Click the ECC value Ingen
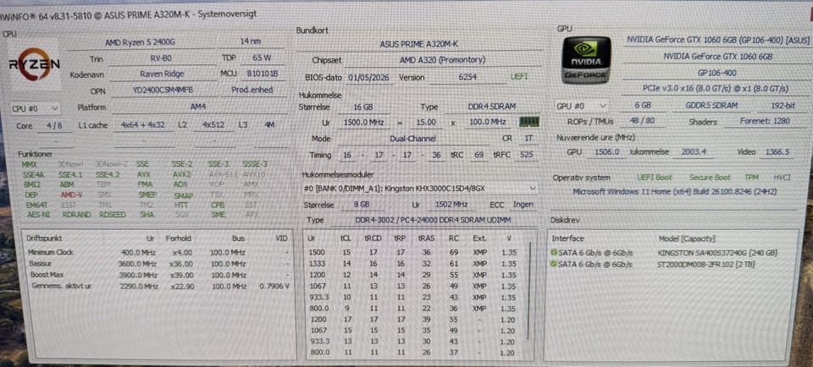This screenshot has width=813, height=367. click(x=523, y=205)
